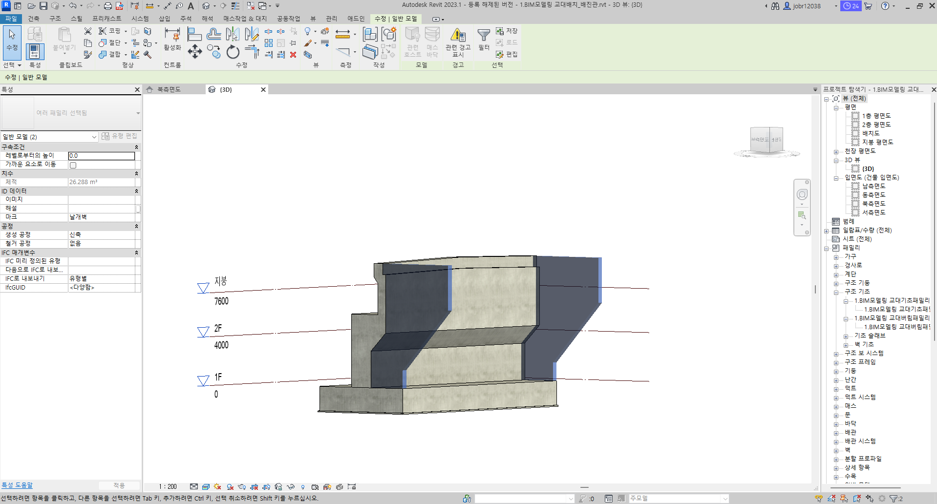Toggle Reveal Hidden Elements lightbulb
Screen dimensions: 937x504
pos(303,487)
